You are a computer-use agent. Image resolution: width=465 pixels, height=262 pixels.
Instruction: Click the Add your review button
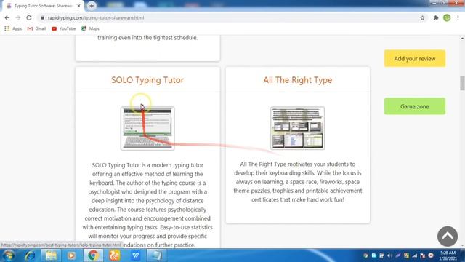click(x=415, y=58)
